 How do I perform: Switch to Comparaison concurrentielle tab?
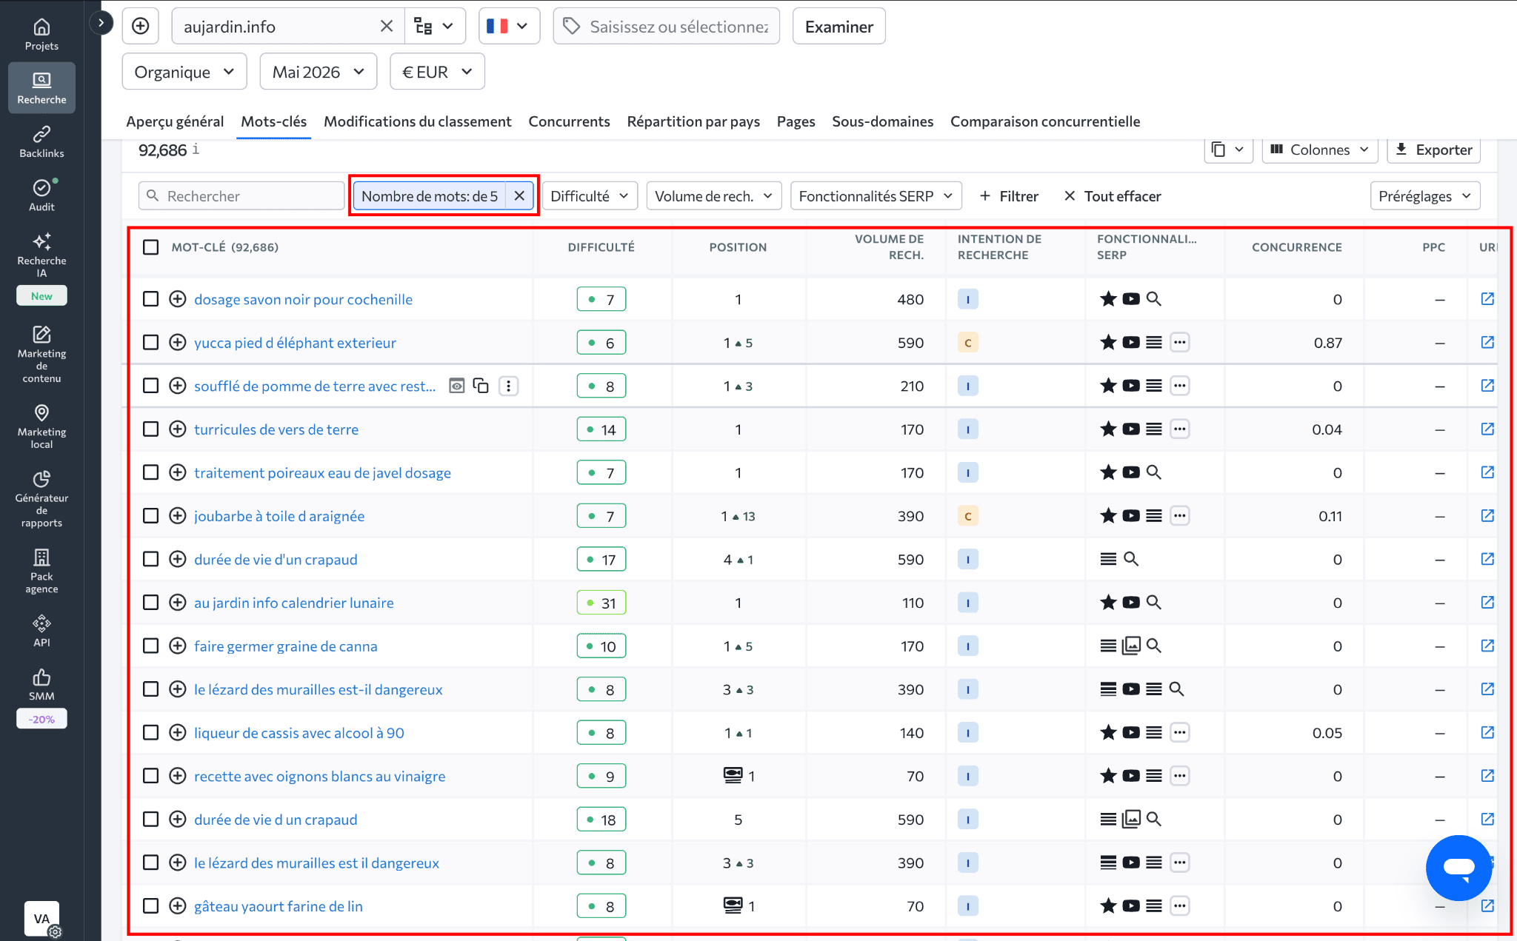(1045, 121)
